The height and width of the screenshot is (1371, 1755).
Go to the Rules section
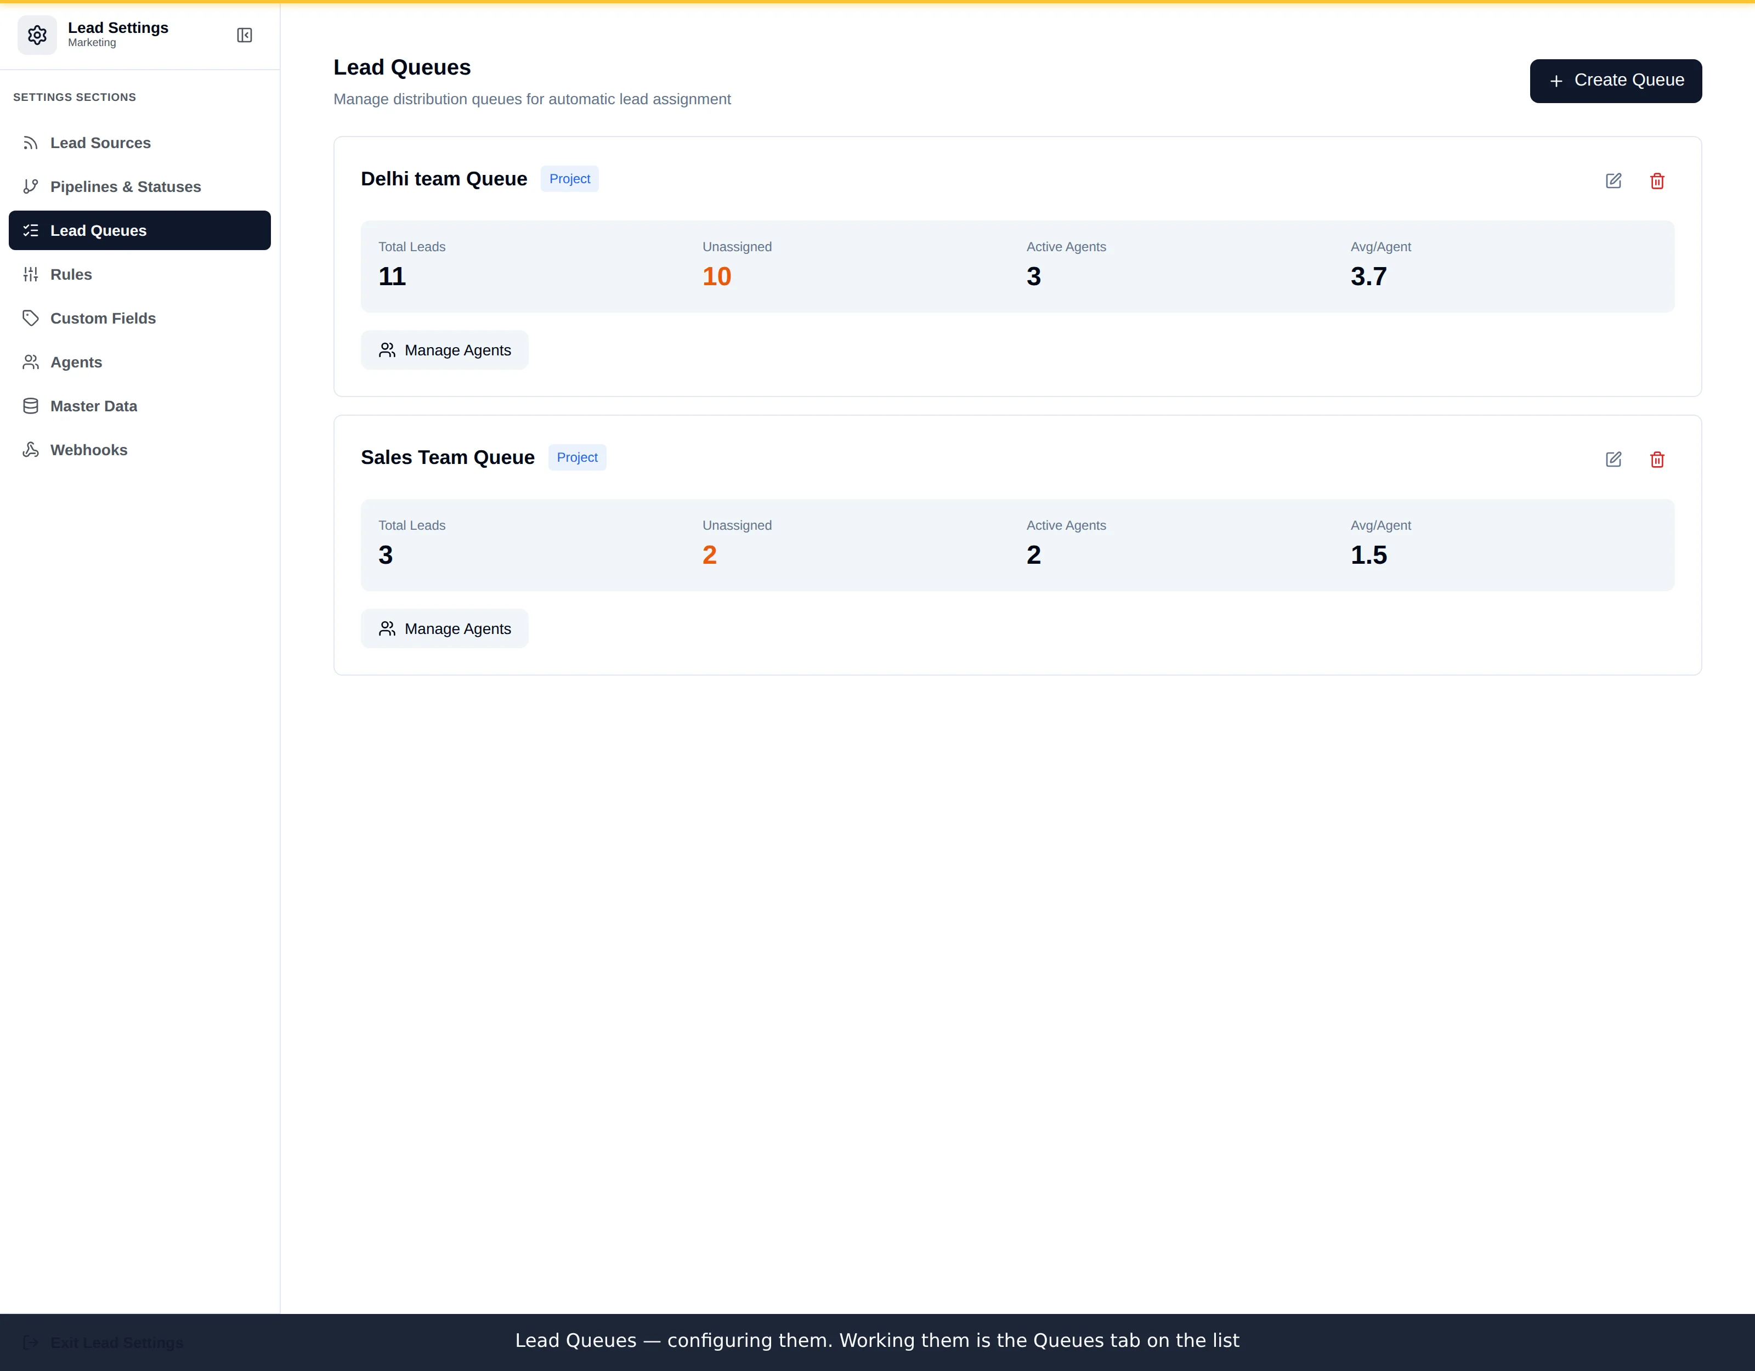140,274
